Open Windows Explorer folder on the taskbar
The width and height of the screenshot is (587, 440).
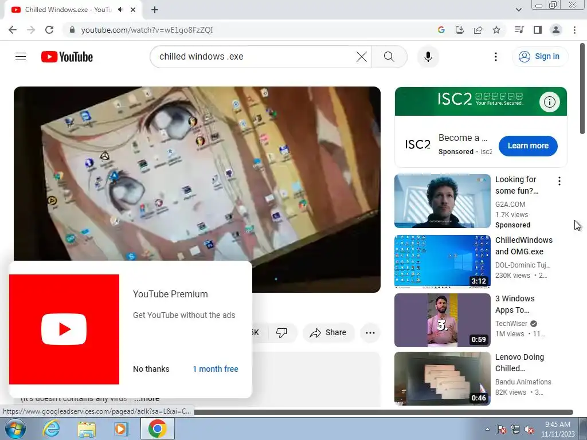tap(87, 429)
